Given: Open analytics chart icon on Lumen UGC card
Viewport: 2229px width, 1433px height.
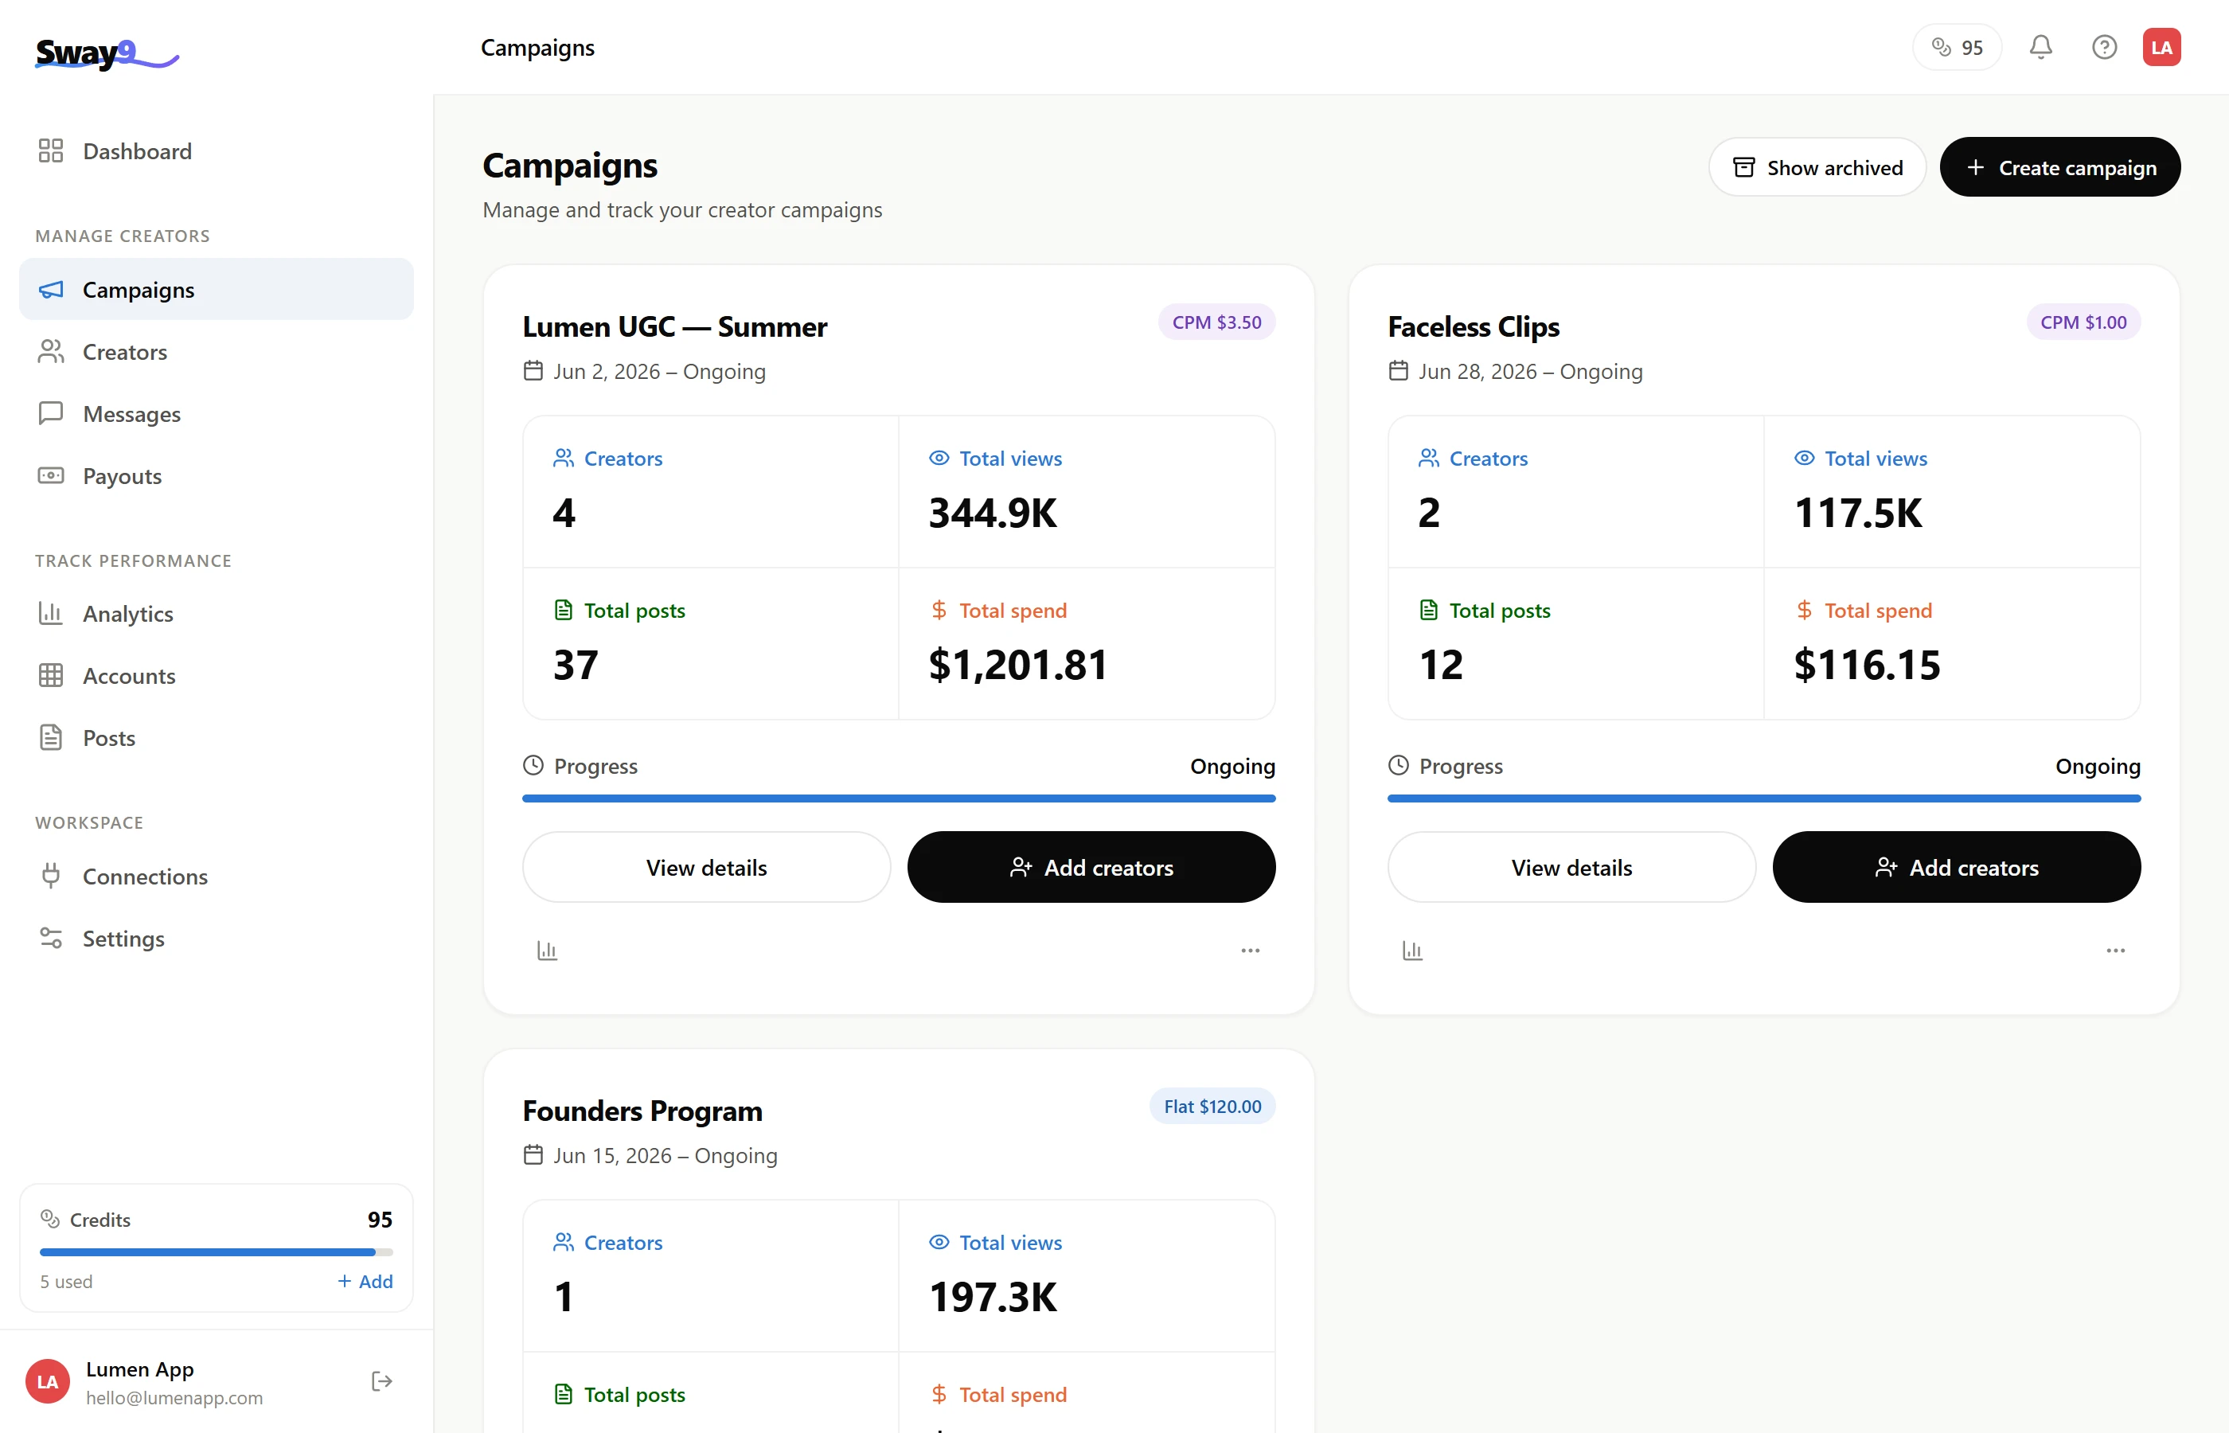Looking at the screenshot, I should click(x=547, y=950).
